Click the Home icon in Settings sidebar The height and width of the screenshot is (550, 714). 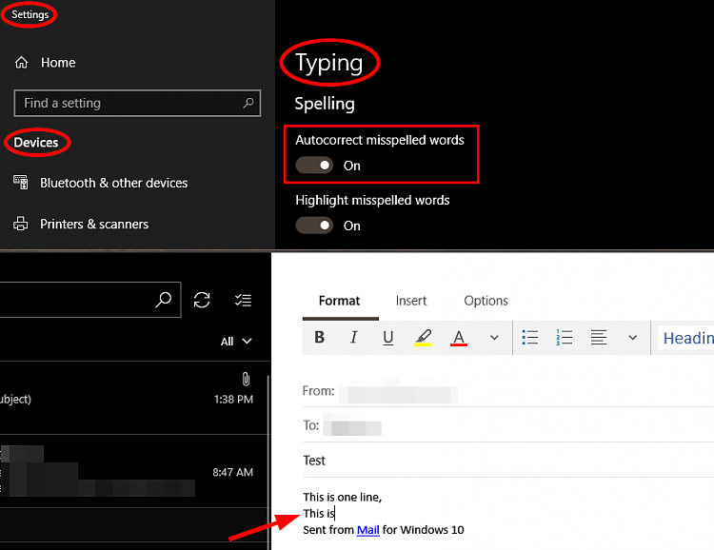[21, 63]
